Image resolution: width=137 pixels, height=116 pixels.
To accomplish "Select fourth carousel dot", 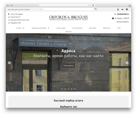I will click(72, 89).
